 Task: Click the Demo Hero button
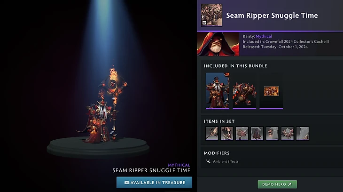click(277, 184)
